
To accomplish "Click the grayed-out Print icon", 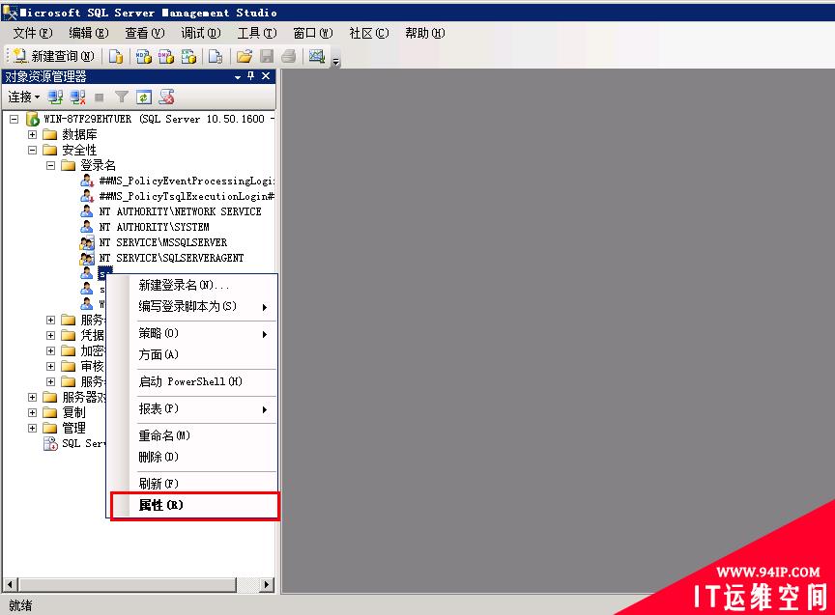I will pyautogui.click(x=289, y=56).
